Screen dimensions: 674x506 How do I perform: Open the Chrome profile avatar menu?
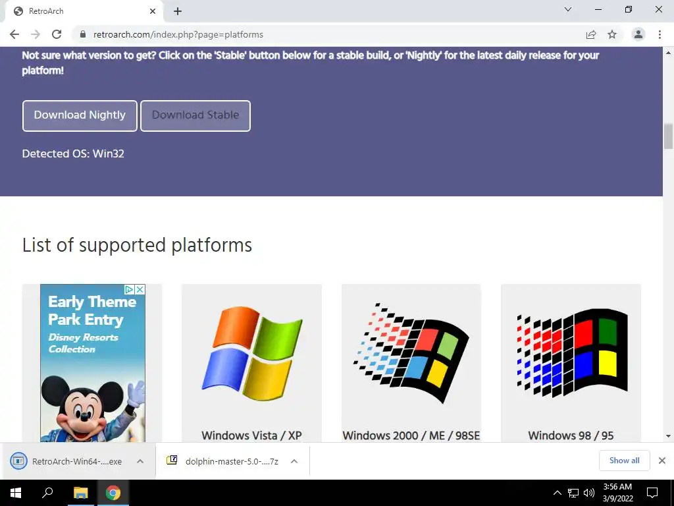(x=638, y=34)
